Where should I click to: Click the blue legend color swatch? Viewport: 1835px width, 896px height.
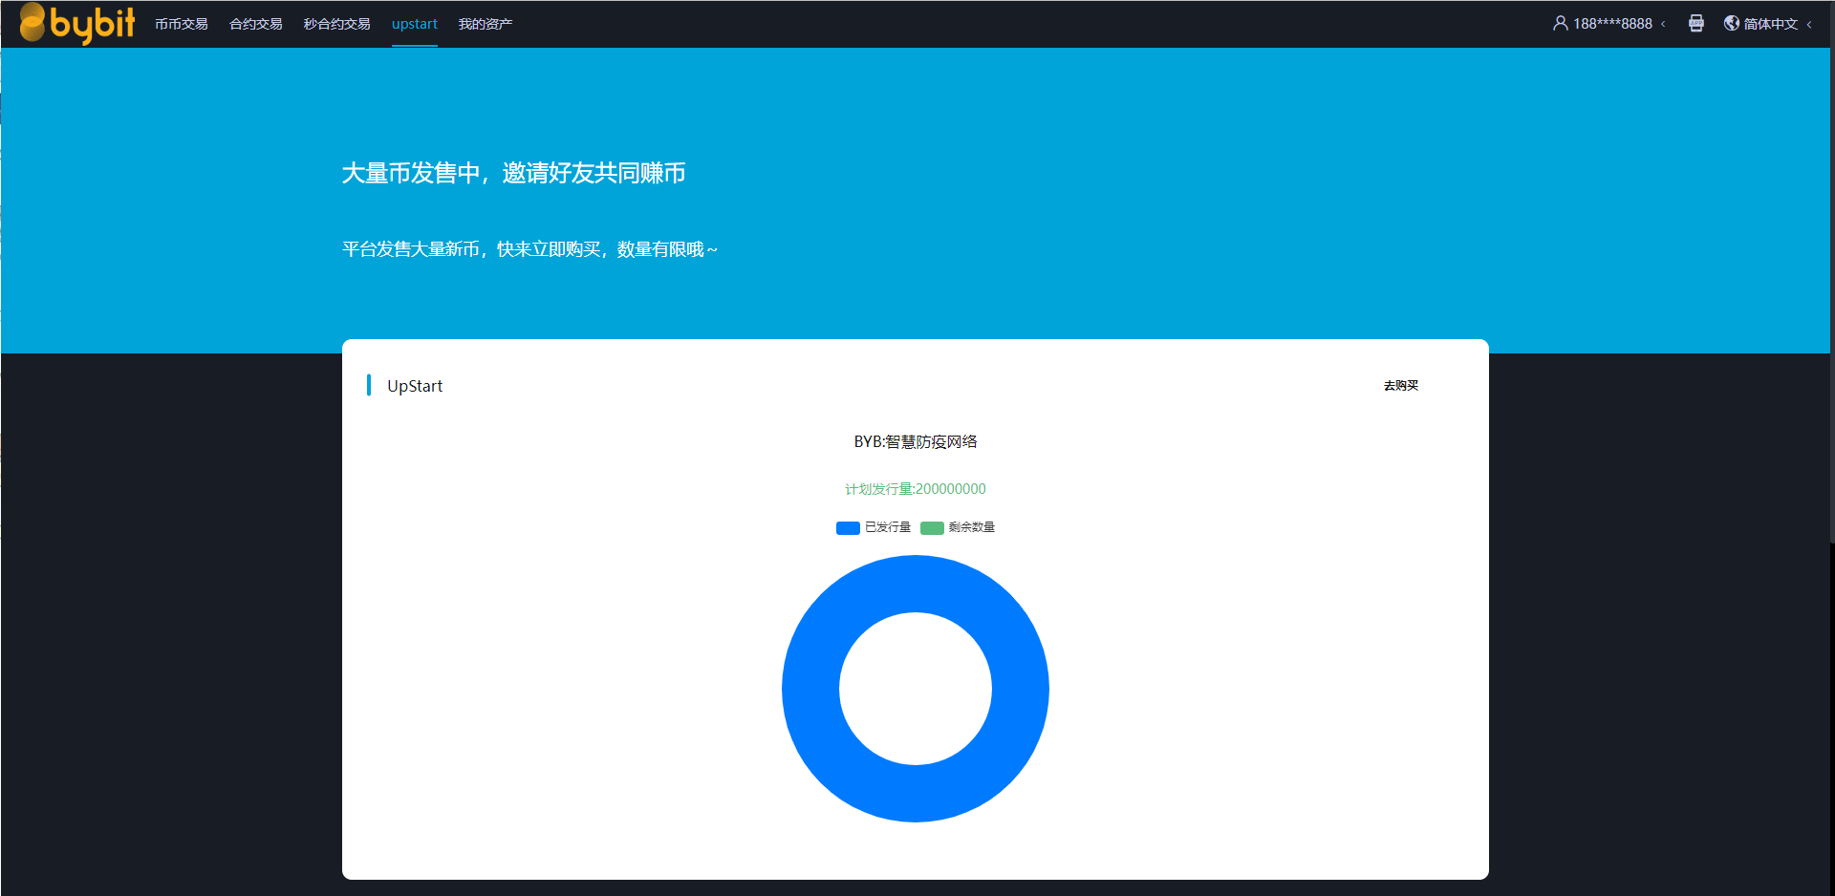tap(848, 528)
